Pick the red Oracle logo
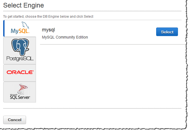Image resolution: width=189 pixels, height=131 pixels. tap(20, 72)
